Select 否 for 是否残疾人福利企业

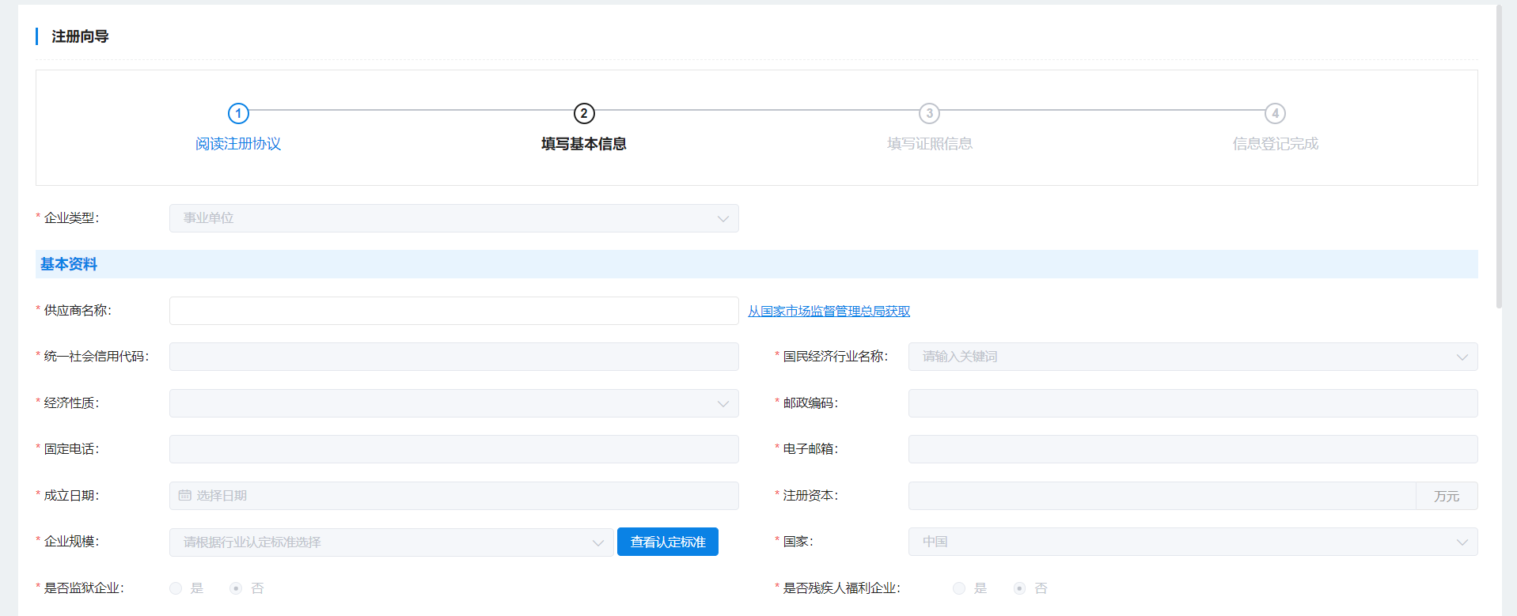click(1019, 588)
